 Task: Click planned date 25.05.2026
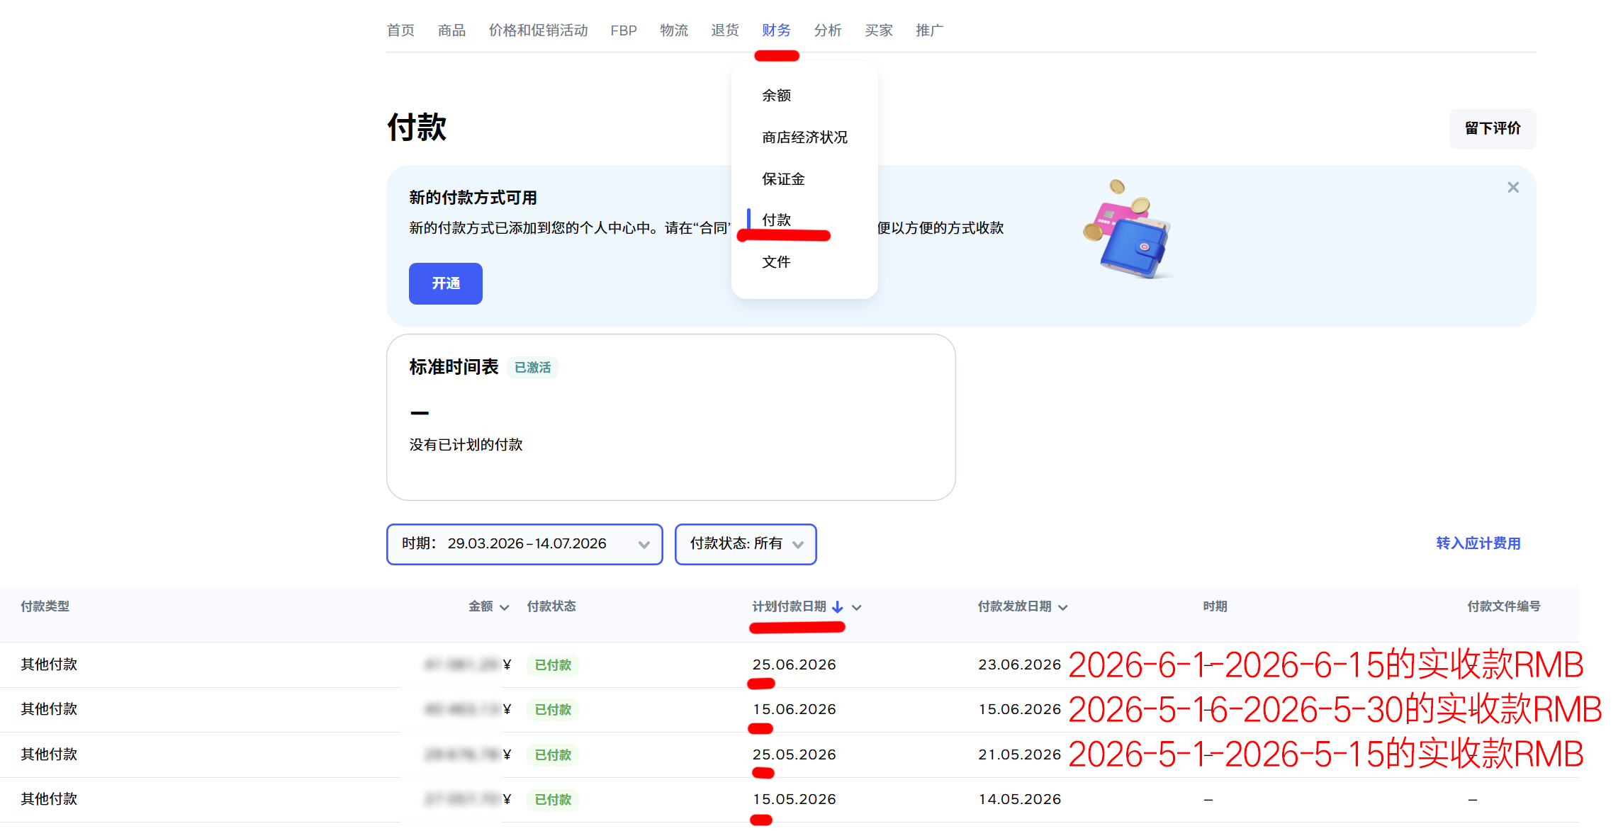click(794, 754)
